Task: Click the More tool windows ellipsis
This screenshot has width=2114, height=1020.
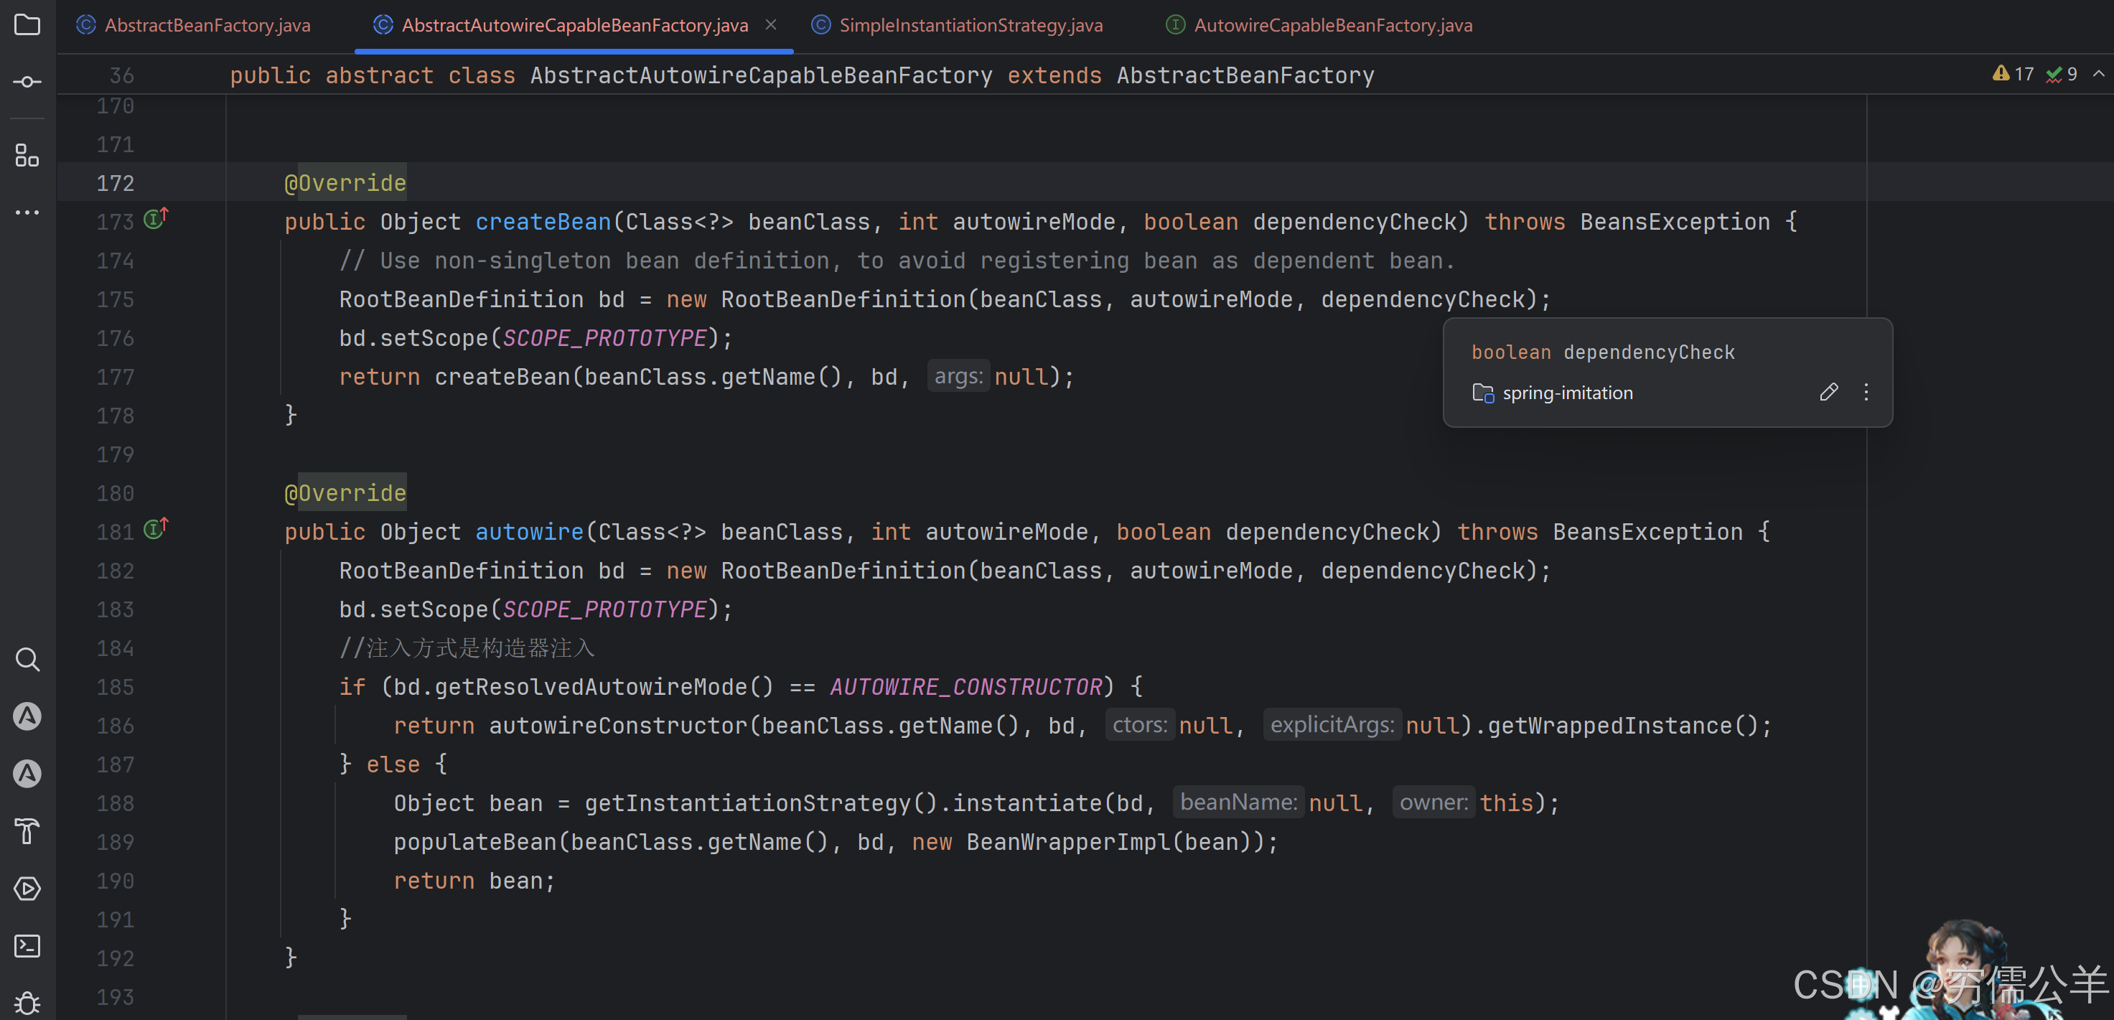Action: pos(27,212)
